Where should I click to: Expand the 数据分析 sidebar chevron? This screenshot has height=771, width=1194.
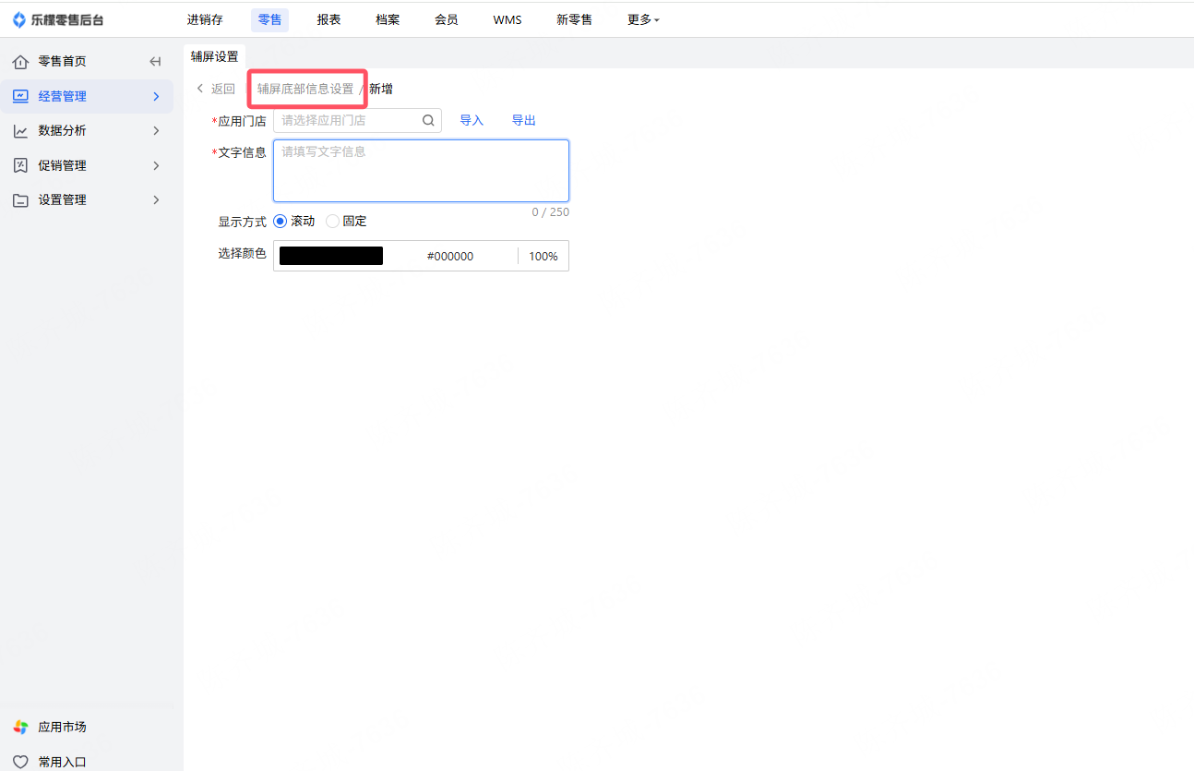tap(156, 131)
